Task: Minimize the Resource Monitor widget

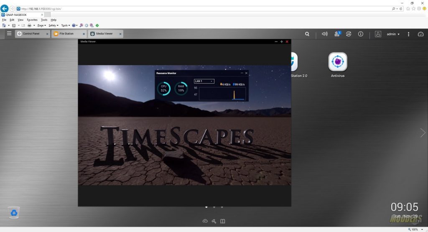Action: pos(242,73)
